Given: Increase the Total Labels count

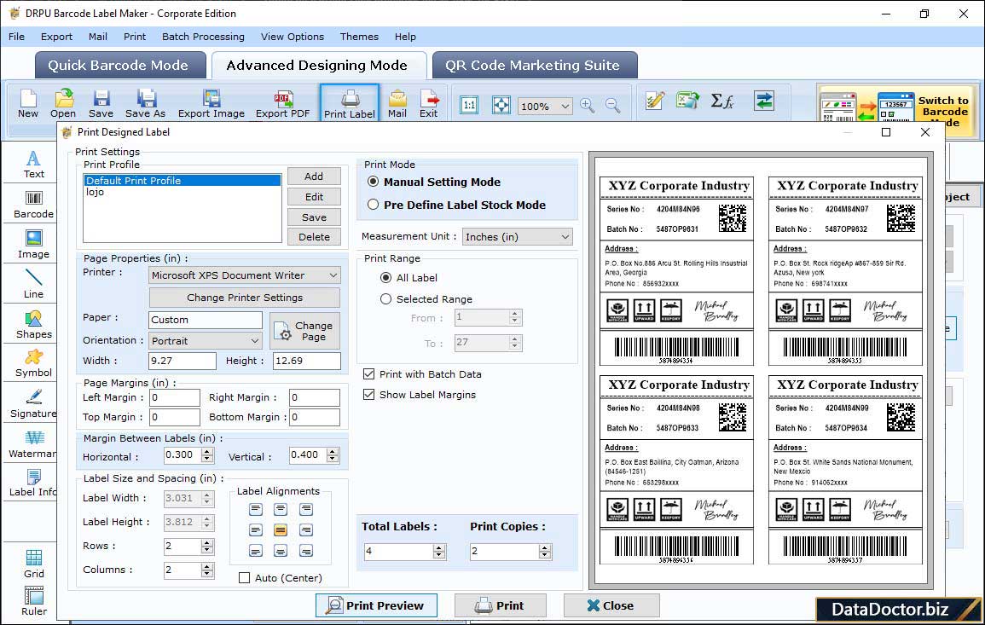Looking at the screenshot, I should [439, 547].
